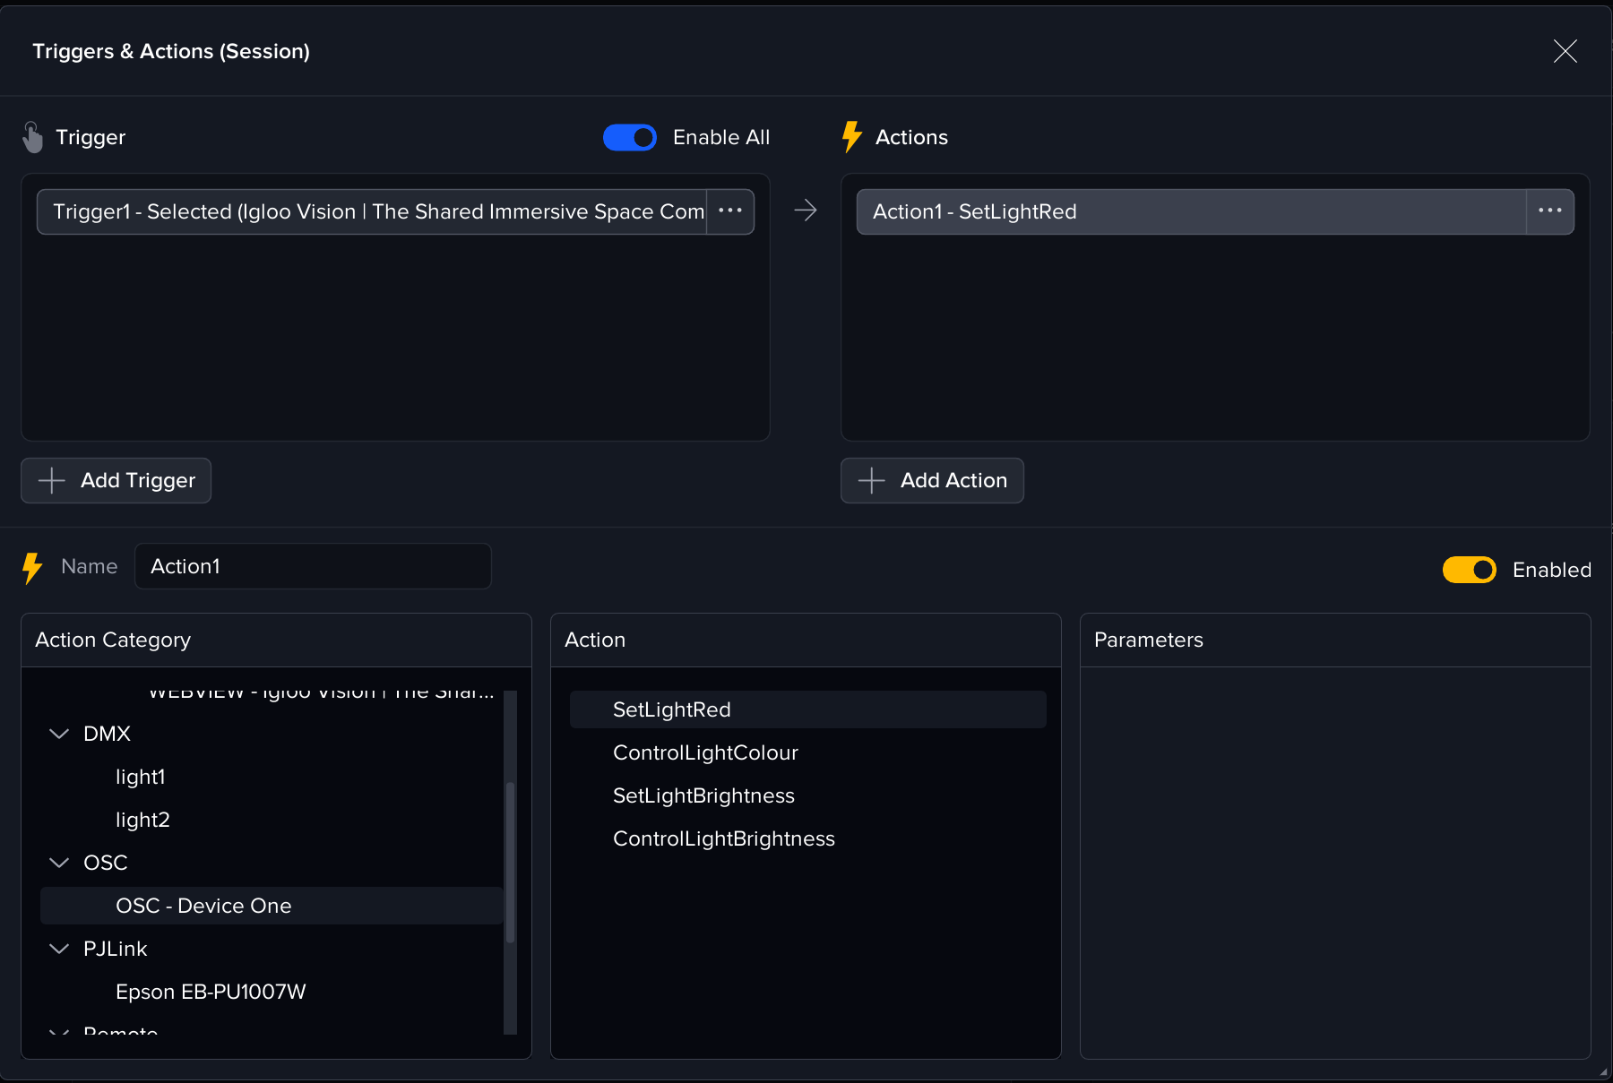Select light2 in the DMX tree

pos(142,820)
